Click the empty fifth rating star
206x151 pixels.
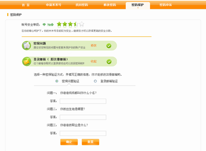pos(81,24)
